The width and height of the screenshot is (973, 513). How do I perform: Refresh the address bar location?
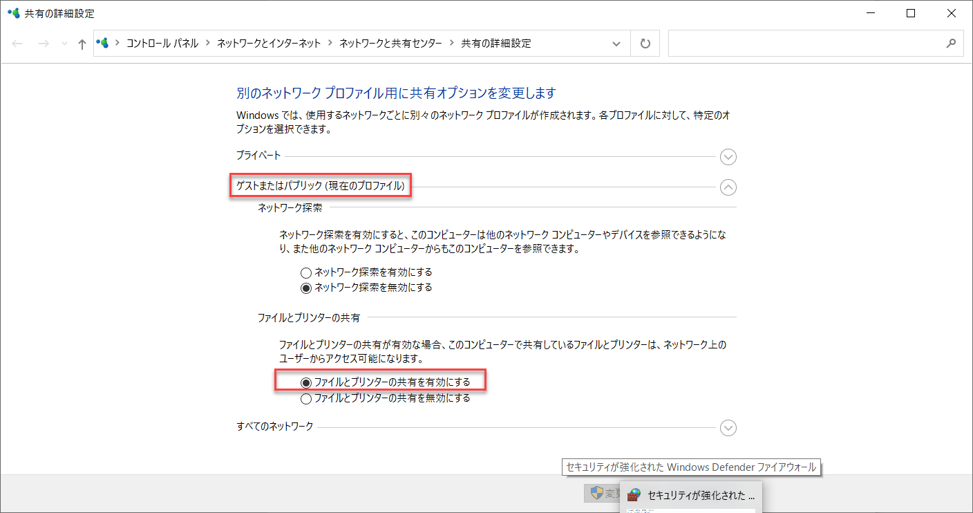(x=645, y=44)
